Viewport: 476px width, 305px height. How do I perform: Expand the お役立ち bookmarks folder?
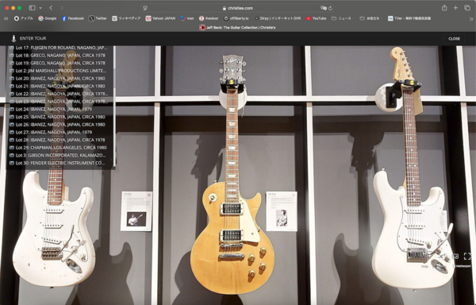tap(370, 18)
